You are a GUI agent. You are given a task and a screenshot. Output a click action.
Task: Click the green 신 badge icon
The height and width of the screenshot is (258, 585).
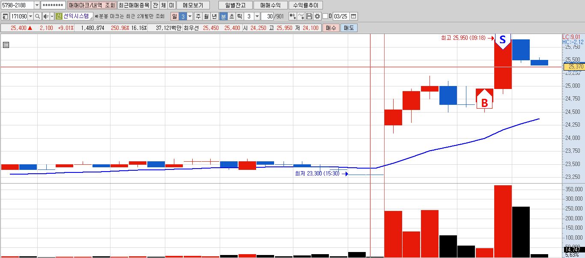(59, 16)
